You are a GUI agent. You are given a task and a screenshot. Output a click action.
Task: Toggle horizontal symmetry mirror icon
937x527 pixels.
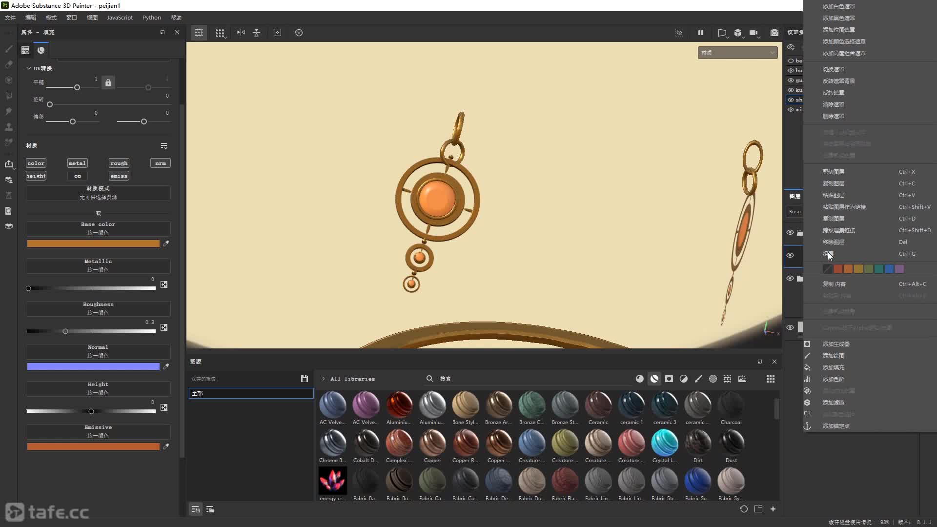click(241, 33)
